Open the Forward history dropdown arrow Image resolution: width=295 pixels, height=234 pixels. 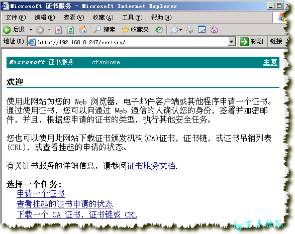(49, 30)
